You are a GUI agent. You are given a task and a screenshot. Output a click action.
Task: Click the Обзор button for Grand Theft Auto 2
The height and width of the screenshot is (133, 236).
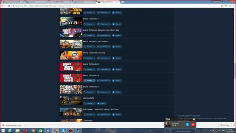(117, 24)
